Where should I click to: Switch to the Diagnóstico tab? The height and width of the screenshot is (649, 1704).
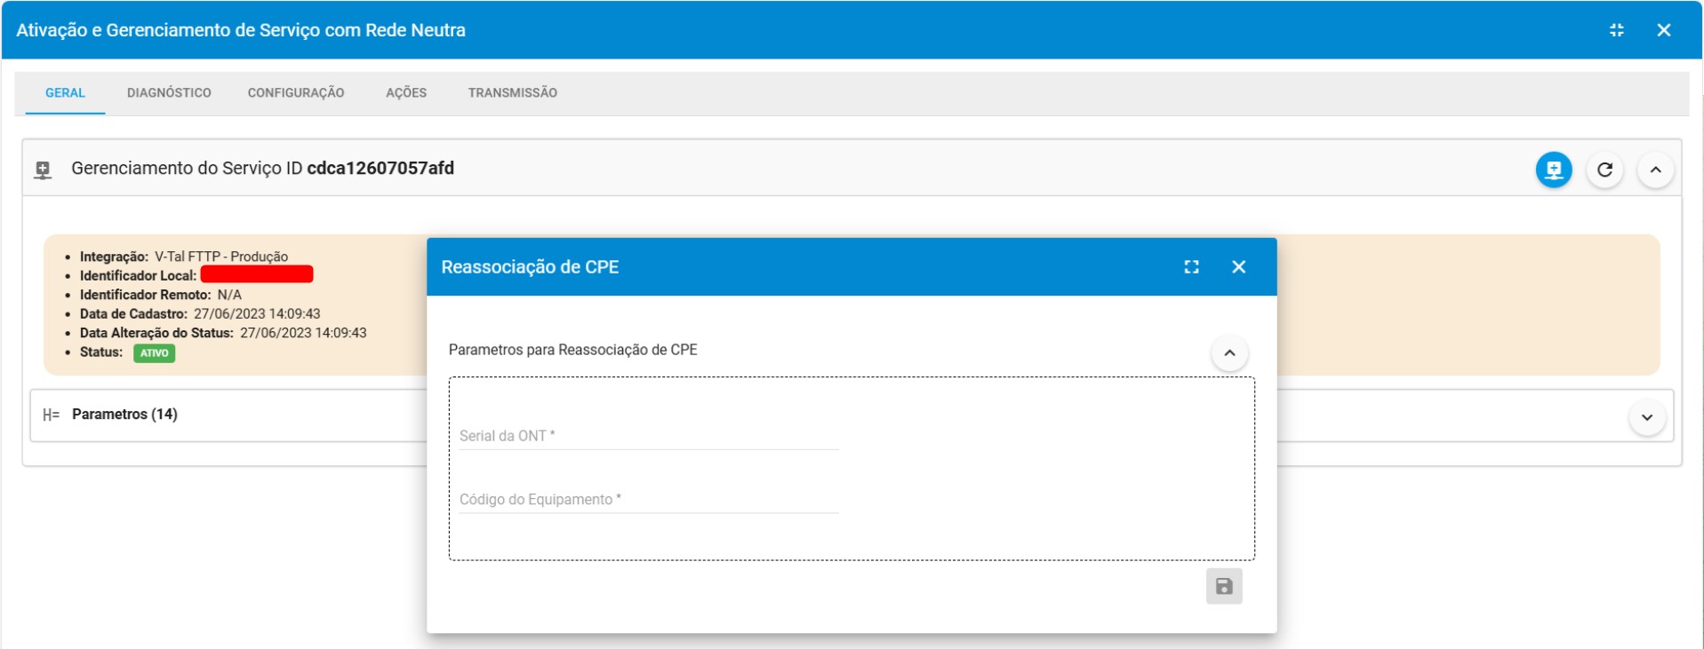(169, 92)
